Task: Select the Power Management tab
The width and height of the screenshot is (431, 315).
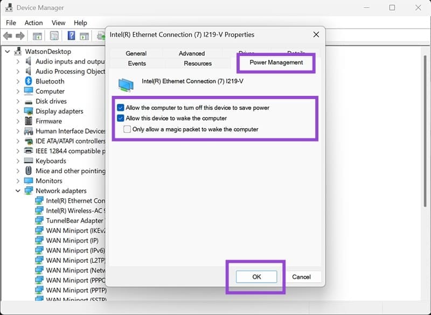Action: tap(276, 62)
